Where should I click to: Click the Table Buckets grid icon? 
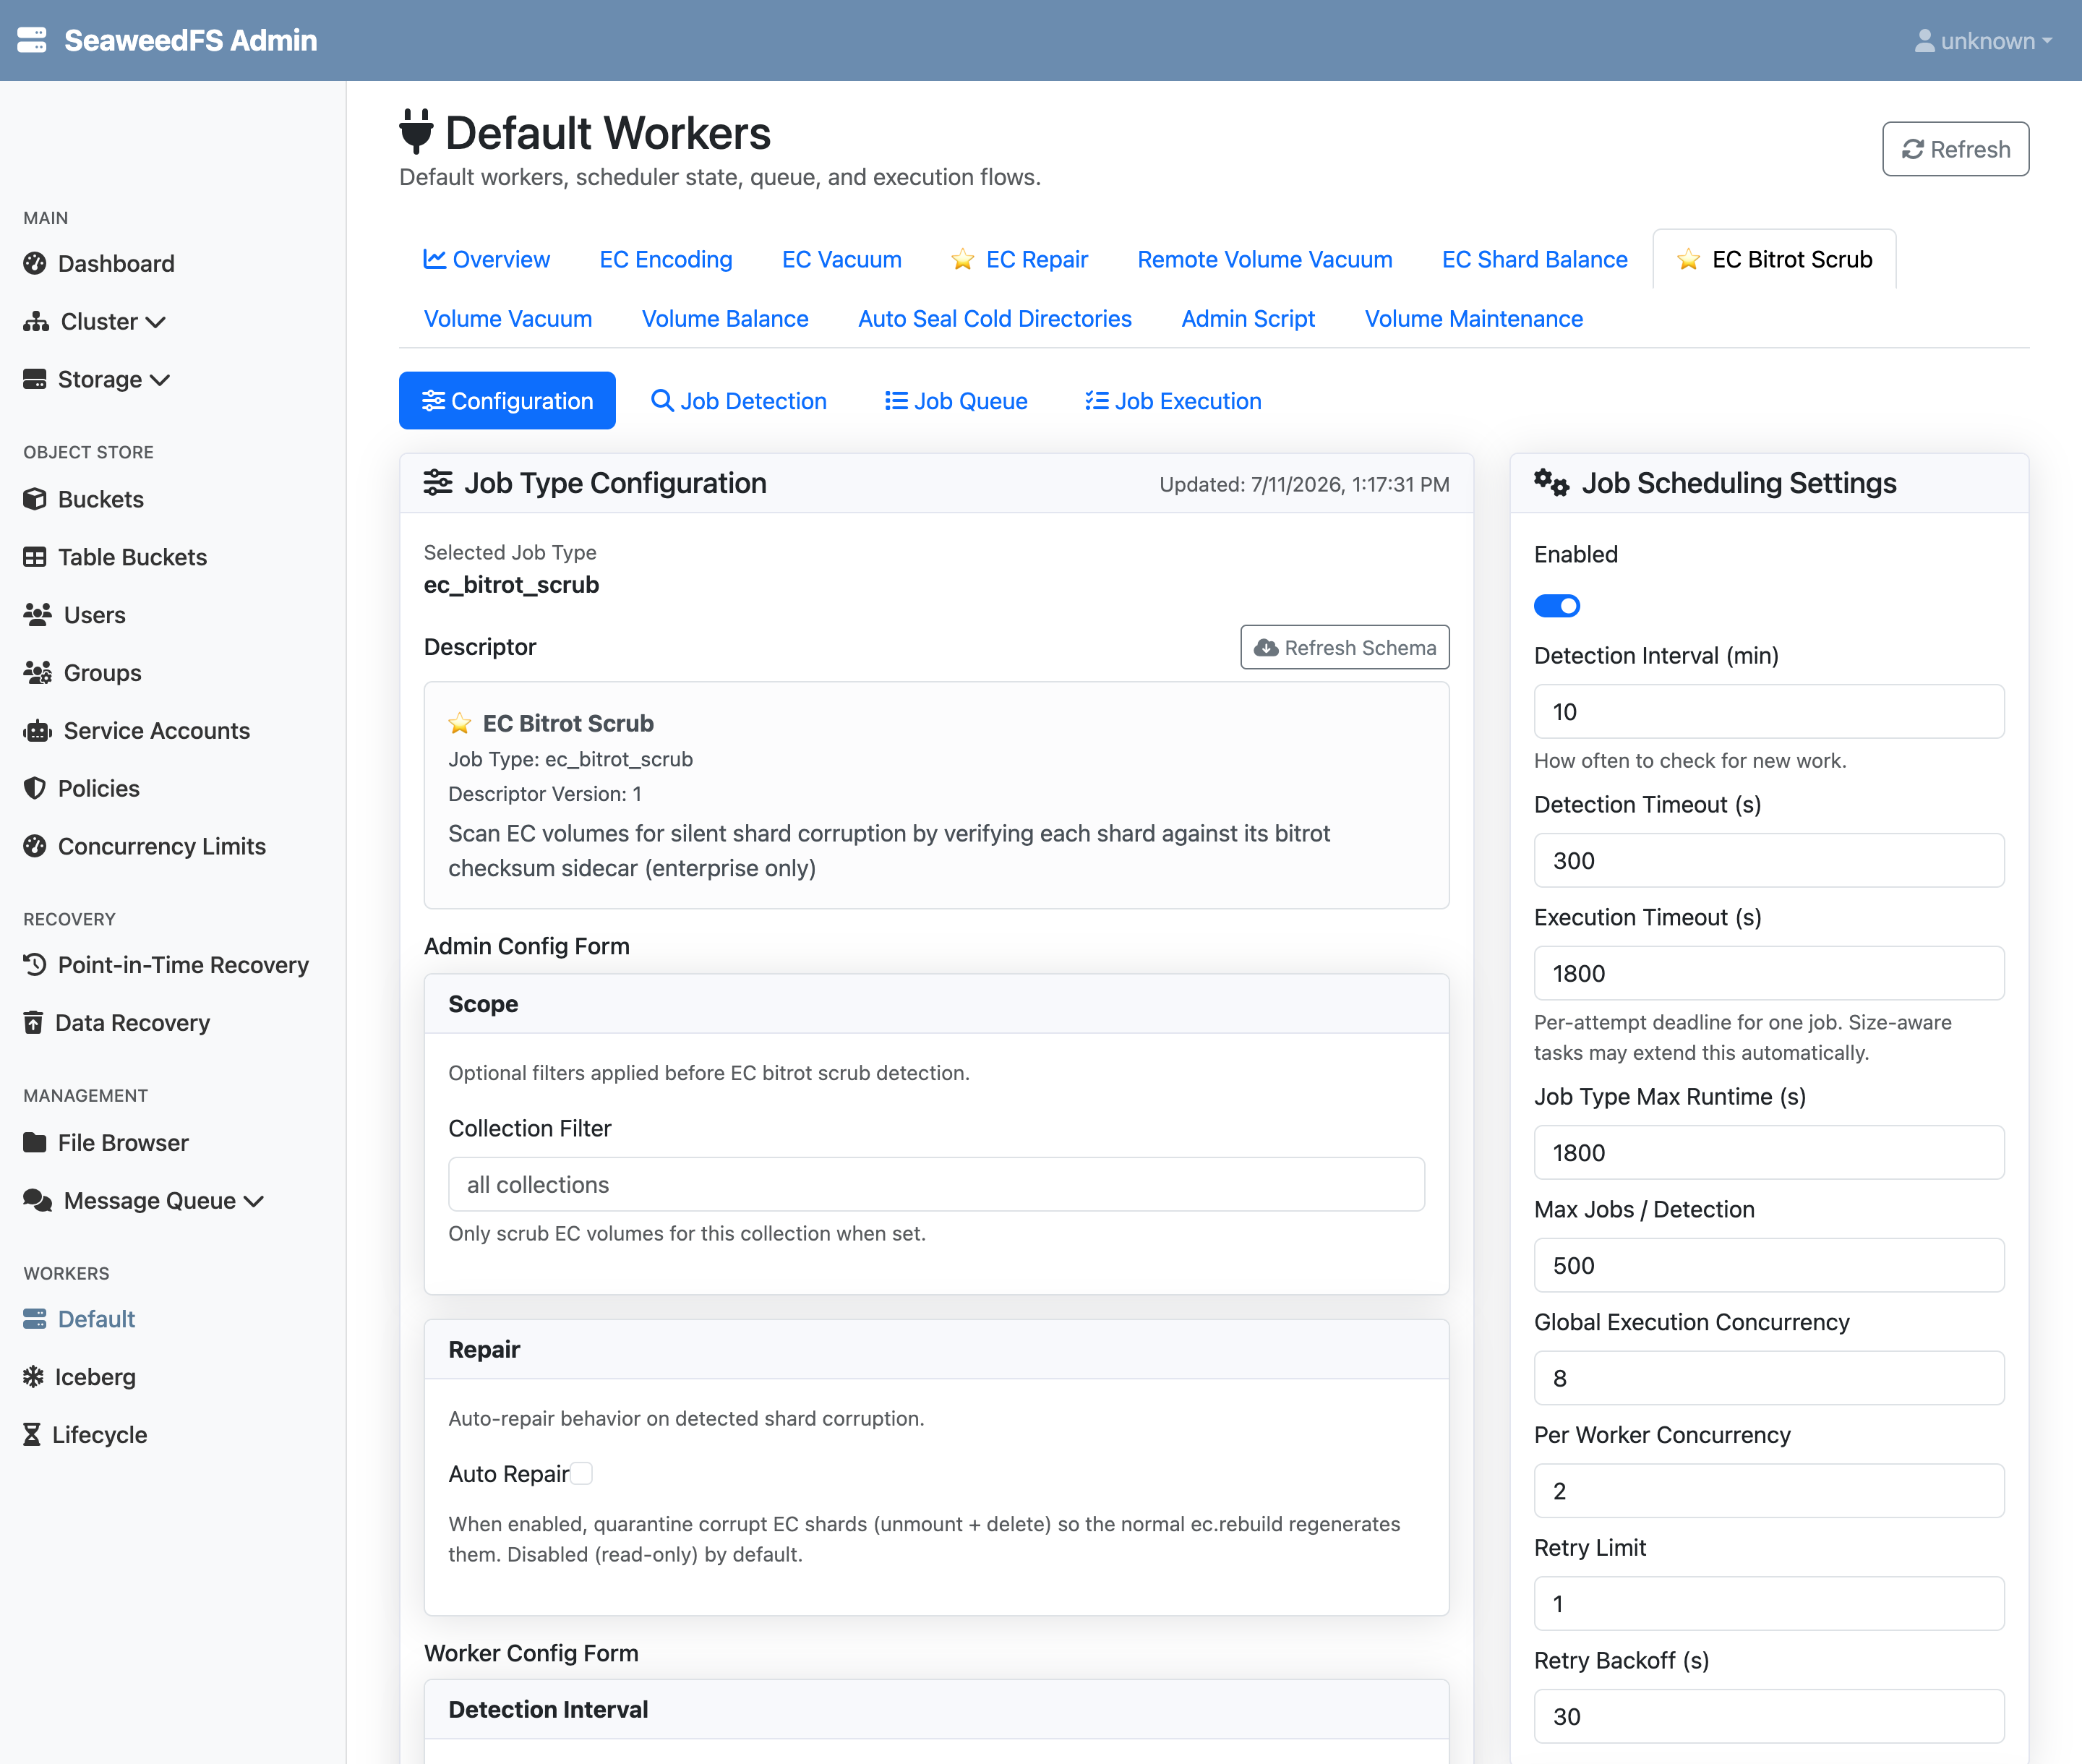coord(35,557)
